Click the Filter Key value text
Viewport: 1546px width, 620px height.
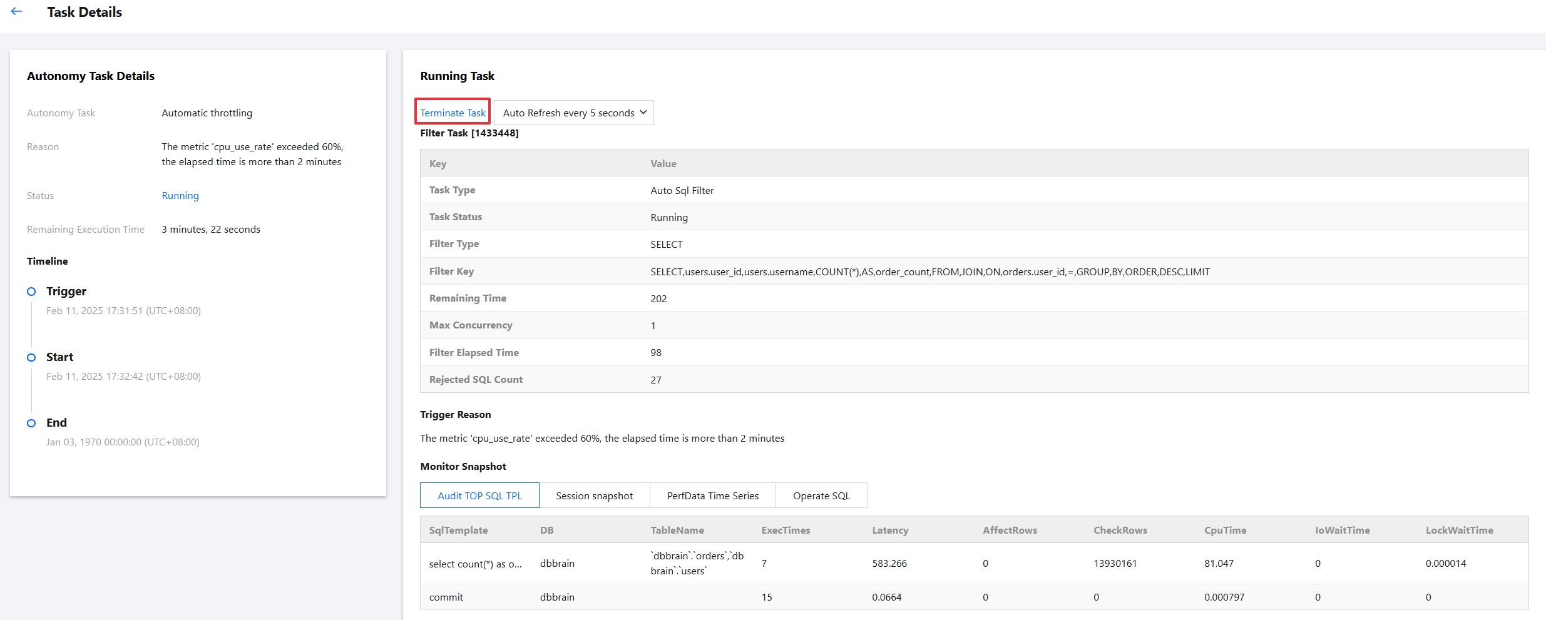pyautogui.click(x=929, y=272)
